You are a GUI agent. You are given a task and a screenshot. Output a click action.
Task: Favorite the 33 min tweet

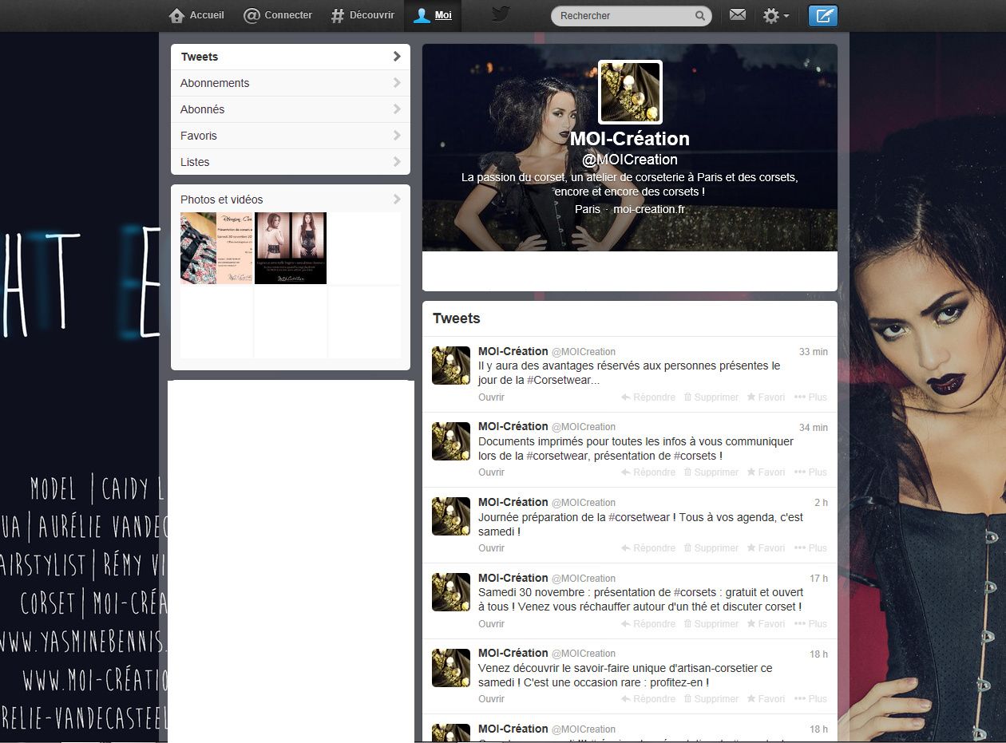(766, 397)
